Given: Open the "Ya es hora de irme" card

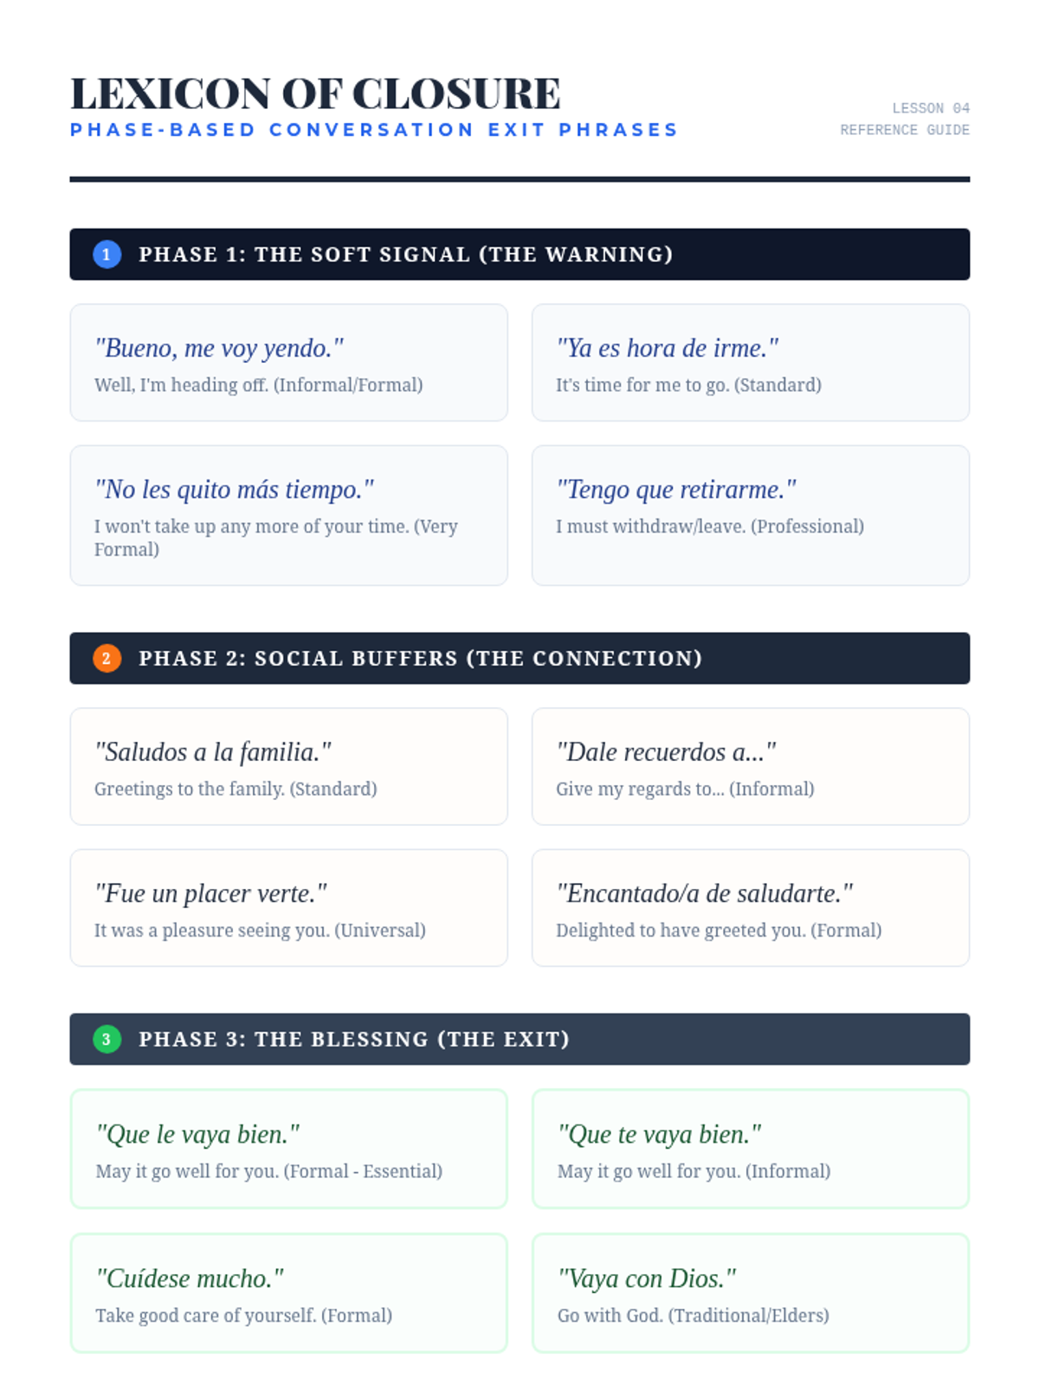Looking at the screenshot, I should [750, 363].
